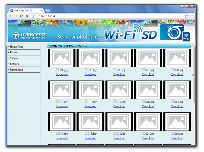
Task: Click scrollbar up arrow in photo list
Action: pos(193,45)
